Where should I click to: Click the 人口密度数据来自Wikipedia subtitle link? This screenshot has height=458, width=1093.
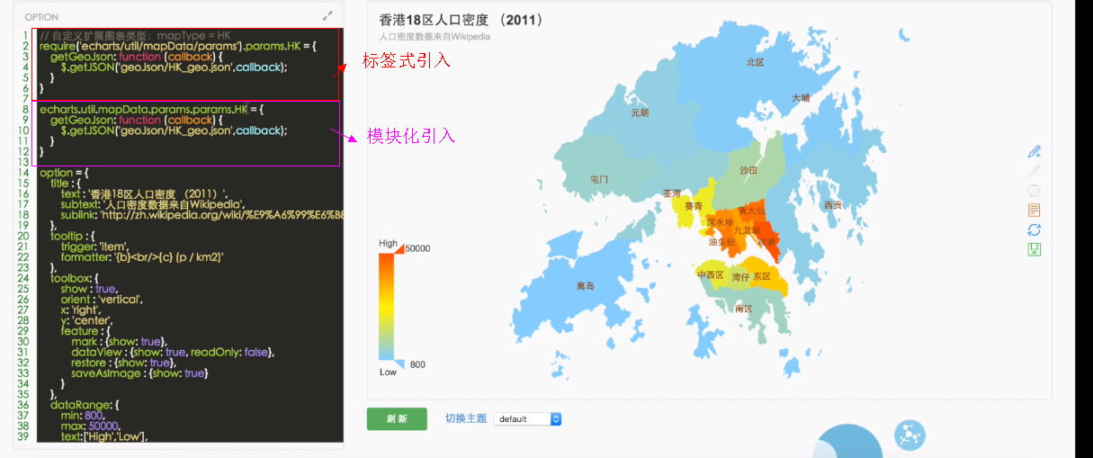[x=435, y=37]
